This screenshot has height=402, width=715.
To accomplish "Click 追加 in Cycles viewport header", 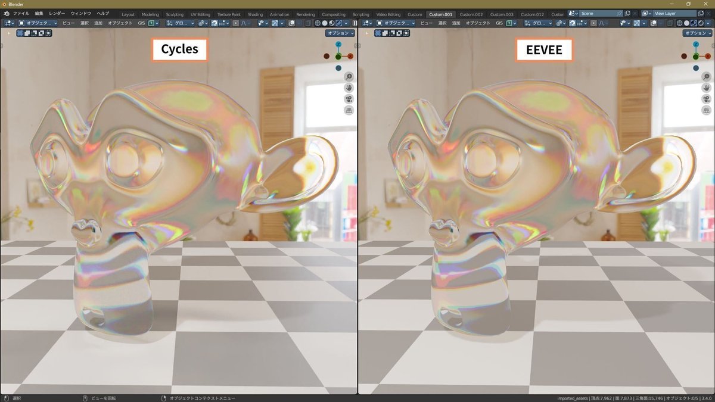I will pyautogui.click(x=98, y=23).
